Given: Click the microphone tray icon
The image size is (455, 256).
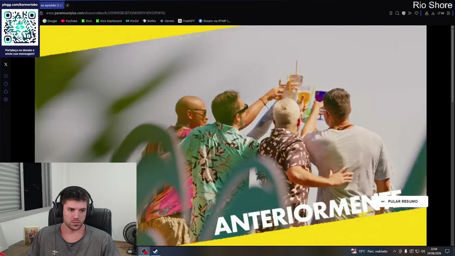Looking at the screenshot, I should tap(406, 251).
